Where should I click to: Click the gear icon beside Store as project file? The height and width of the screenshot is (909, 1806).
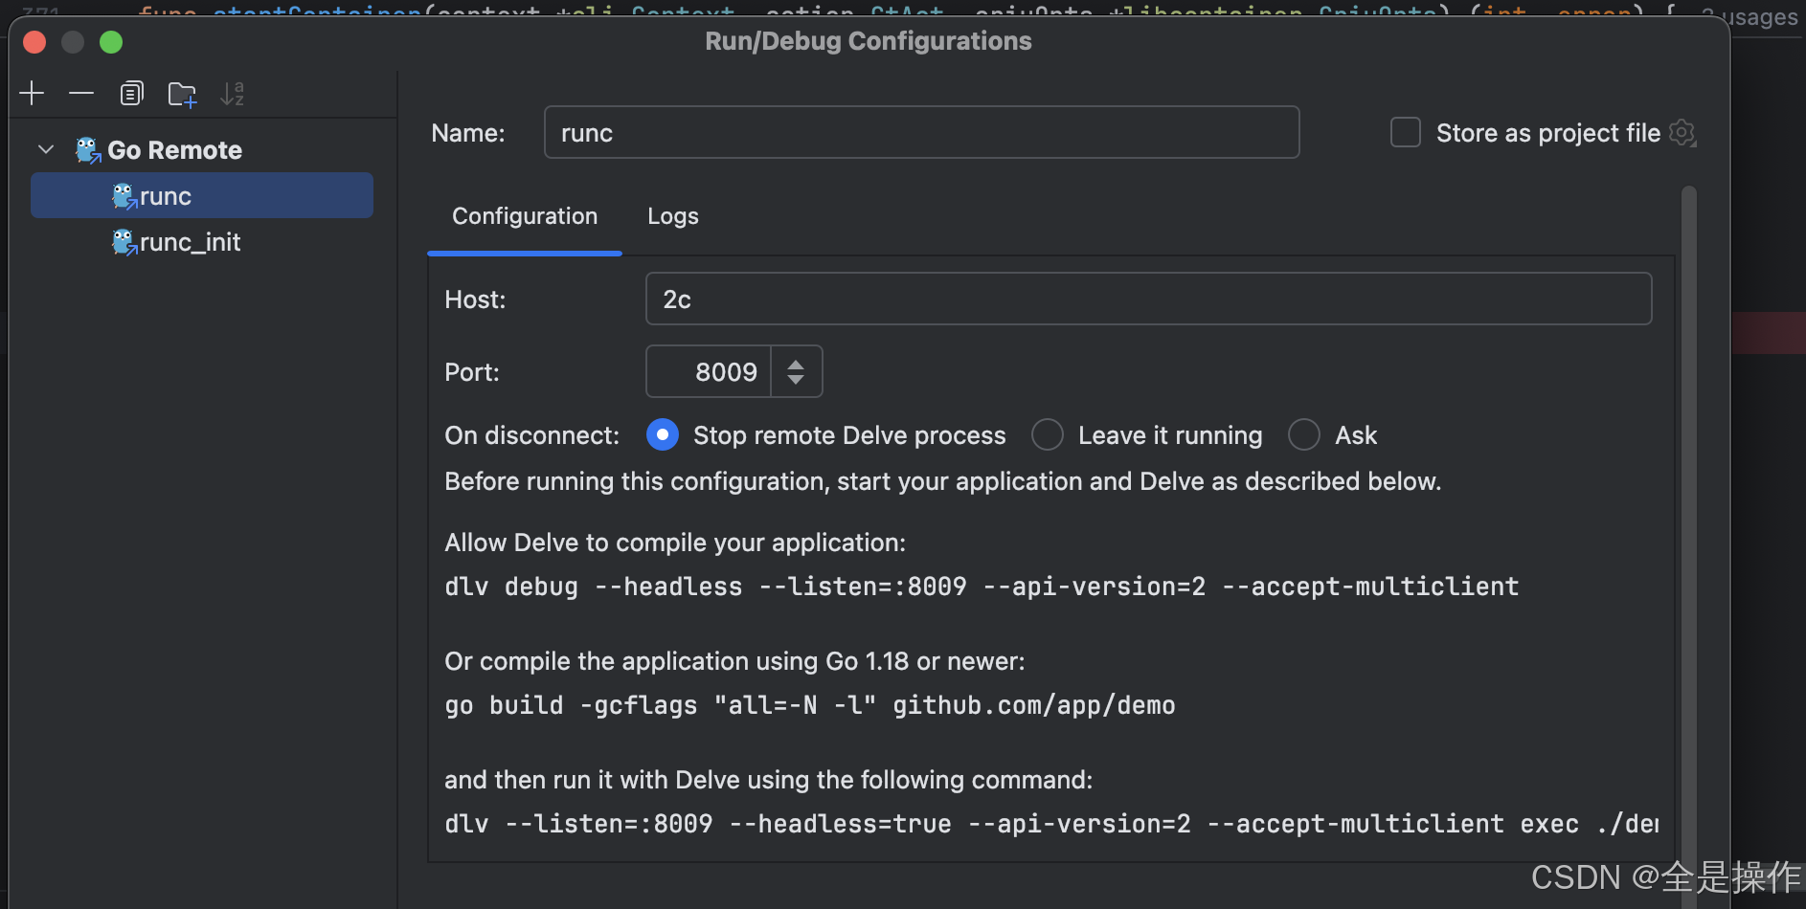(x=1682, y=133)
